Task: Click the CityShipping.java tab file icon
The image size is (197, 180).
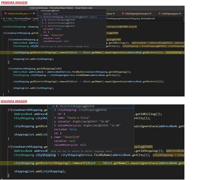Action: (x=160, y=13)
